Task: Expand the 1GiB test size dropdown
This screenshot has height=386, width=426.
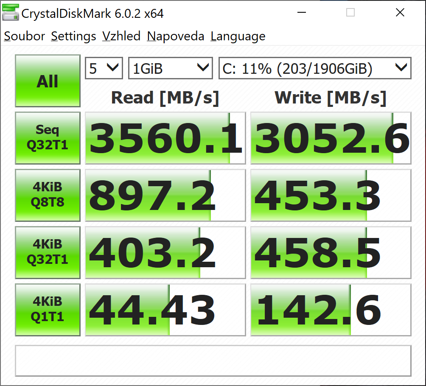Action: click(170, 68)
